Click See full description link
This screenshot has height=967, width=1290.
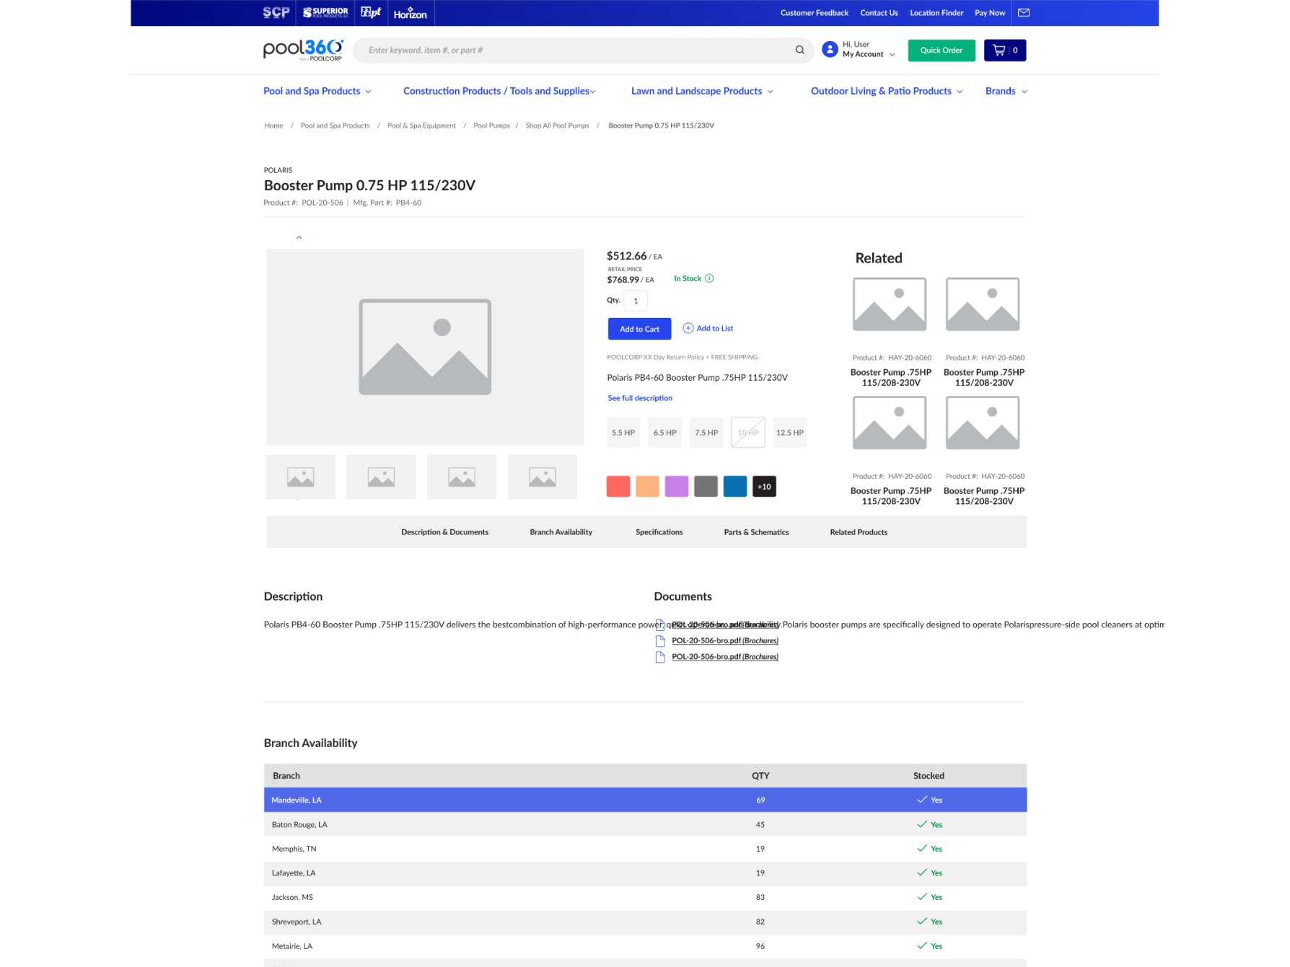(640, 398)
